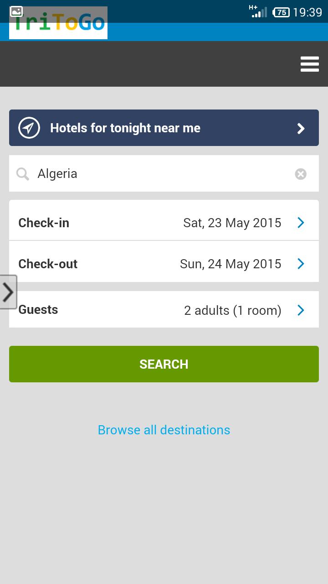The height and width of the screenshot is (584, 328).
Task: Open the side drawer arrow tab
Action: [8, 292]
